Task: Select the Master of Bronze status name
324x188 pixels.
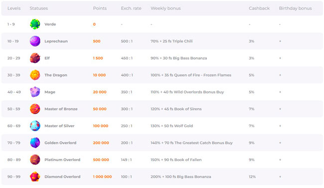Action: click(x=61, y=109)
